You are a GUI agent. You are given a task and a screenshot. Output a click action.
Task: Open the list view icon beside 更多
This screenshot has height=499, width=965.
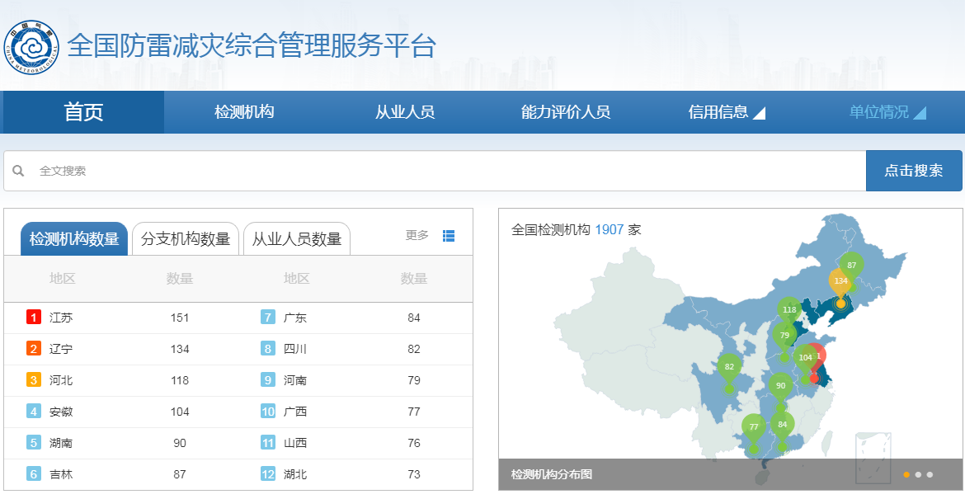(449, 236)
